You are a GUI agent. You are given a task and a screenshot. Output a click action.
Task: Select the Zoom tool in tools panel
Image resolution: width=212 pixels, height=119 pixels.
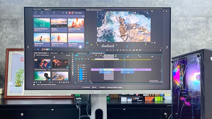pyautogui.click(x=73, y=75)
